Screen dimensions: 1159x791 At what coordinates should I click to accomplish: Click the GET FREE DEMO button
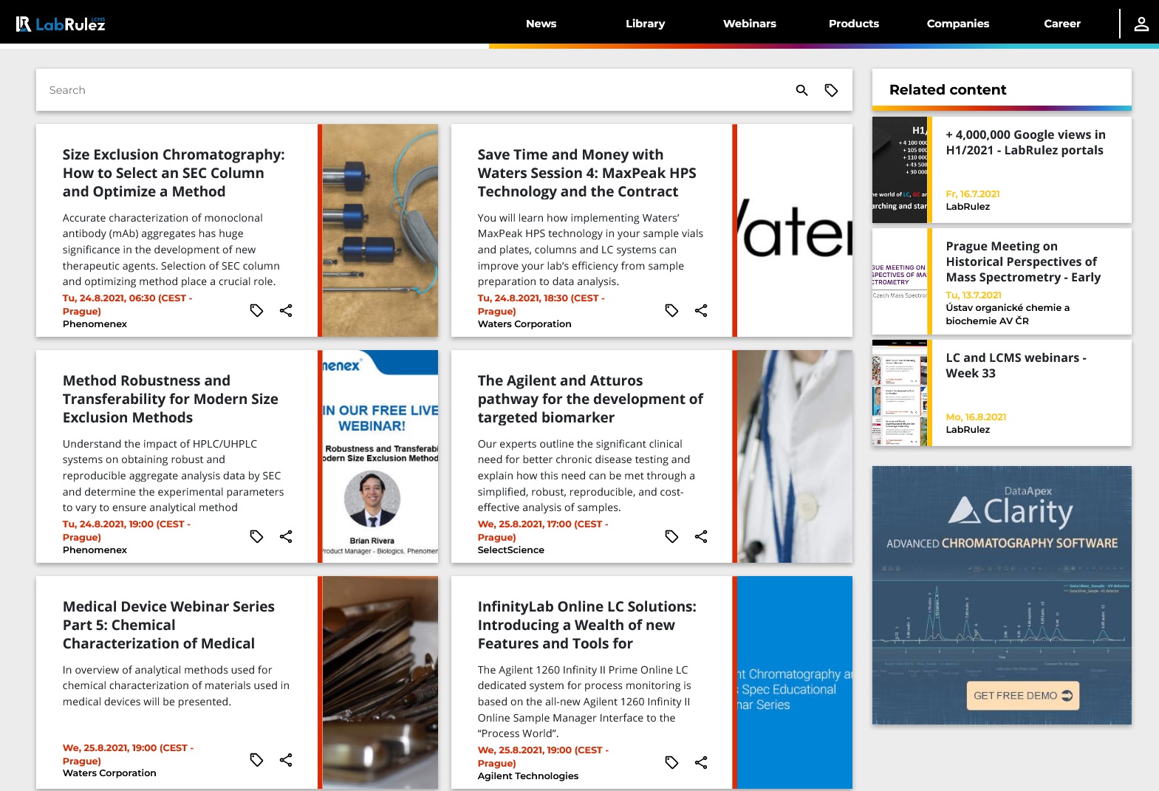coord(1022,696)
